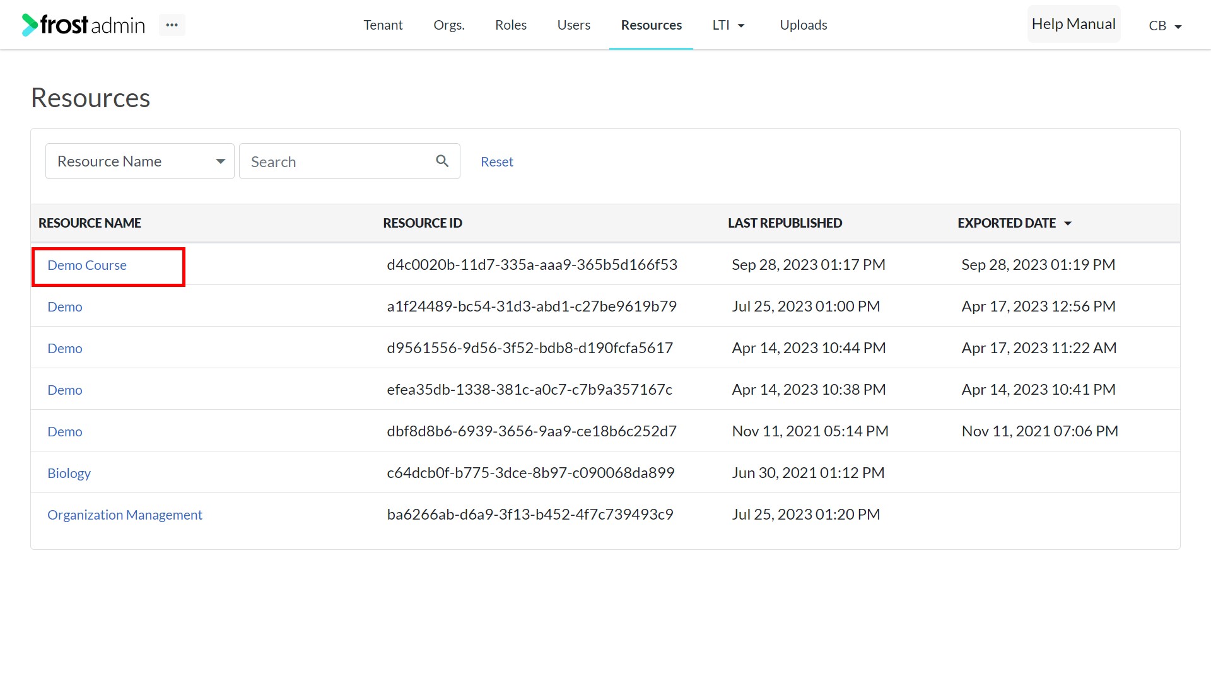
Task: Click the frost admin logo
Action: [84, 25]
